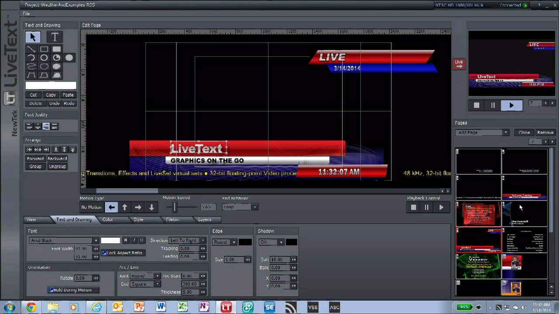Image resolution: width=559 pixels, height=314 pixels.
Task: Click the Ungroup button
Action: click(x=57, y=167)
